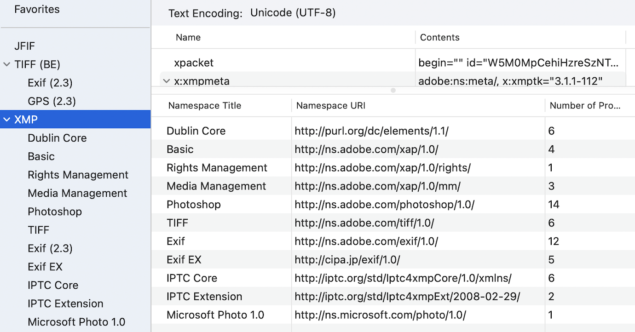The image size is (635, 332).
Task: Click the ns.microsoft.com/photo/1.0/ URI cell
Action: coord(381,315)
